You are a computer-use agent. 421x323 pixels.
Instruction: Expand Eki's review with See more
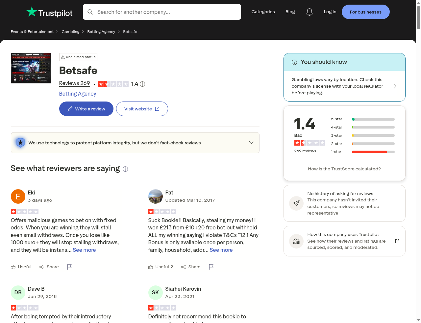click(x=84, y=250)
